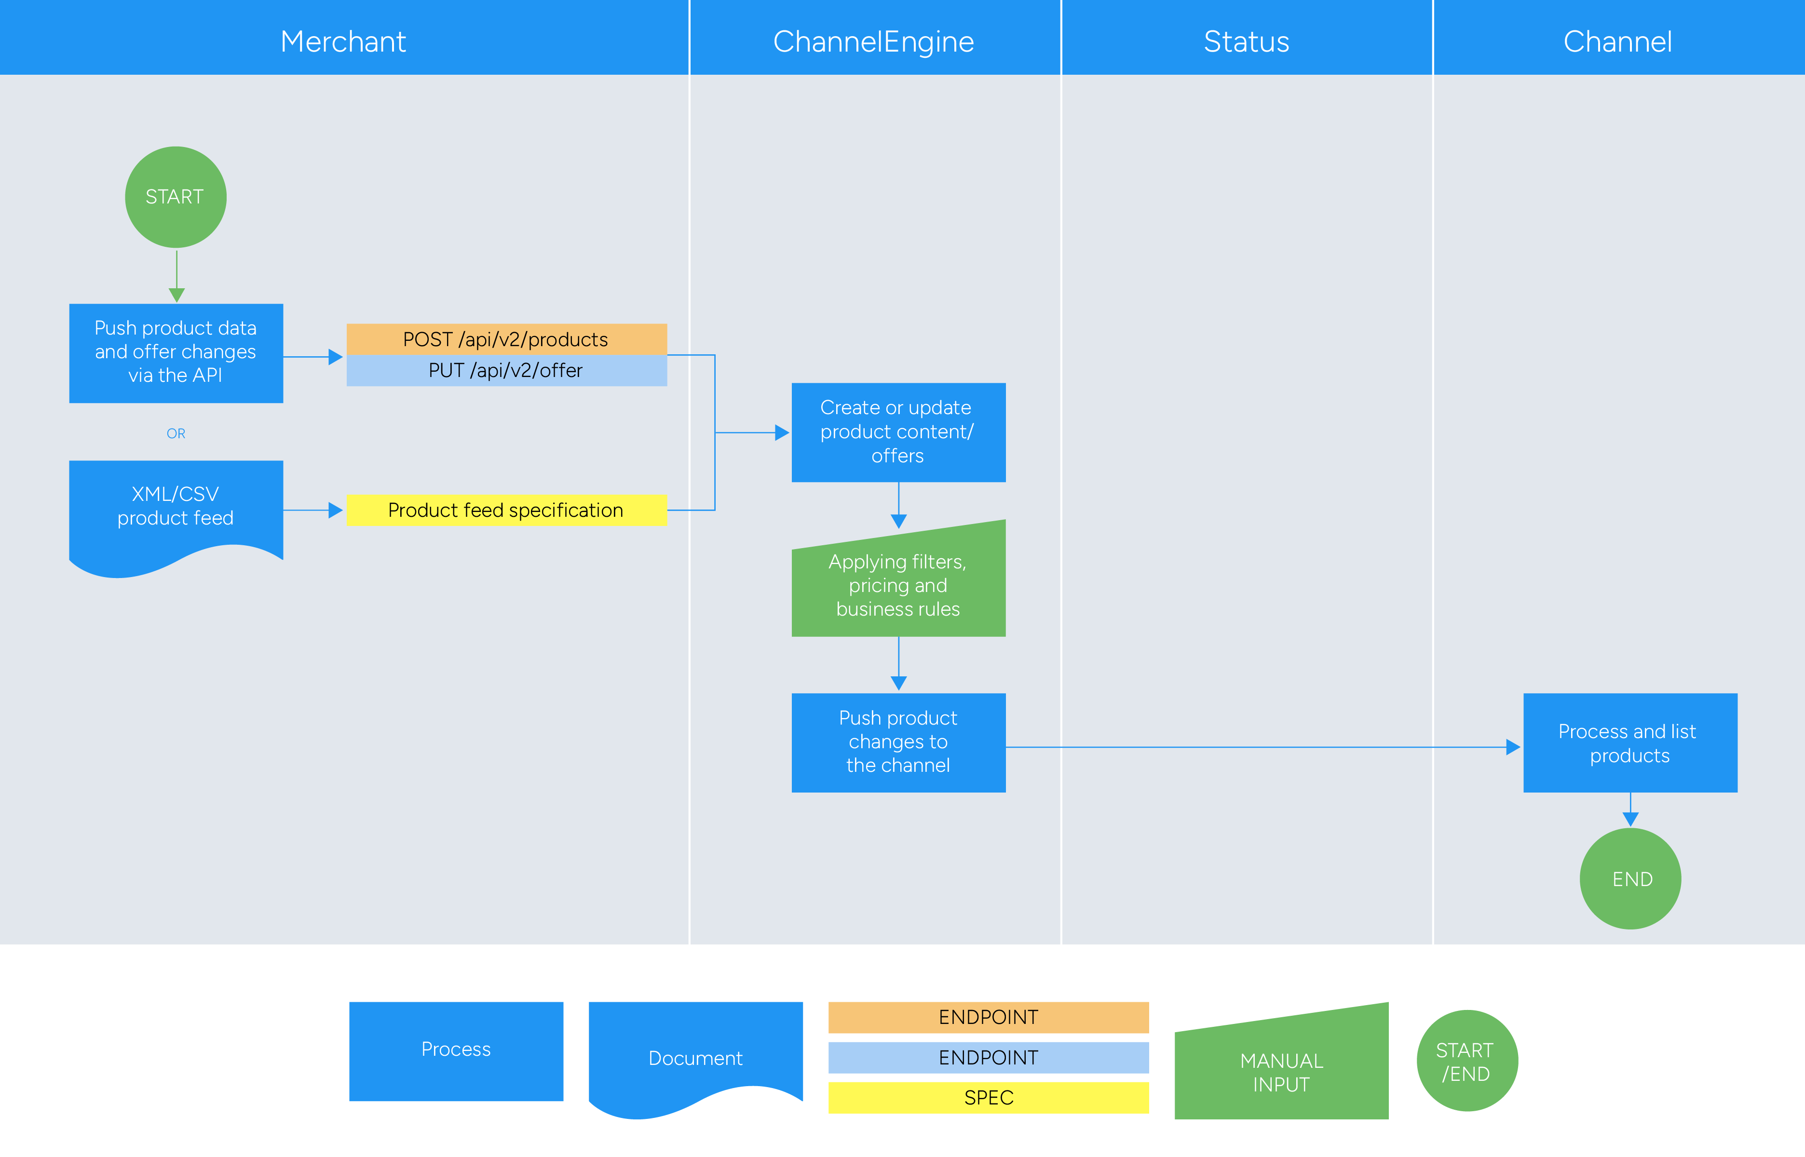Click the ChannelEngine column header
This screenshot has height=1157, width=1805.
[874, 40]
